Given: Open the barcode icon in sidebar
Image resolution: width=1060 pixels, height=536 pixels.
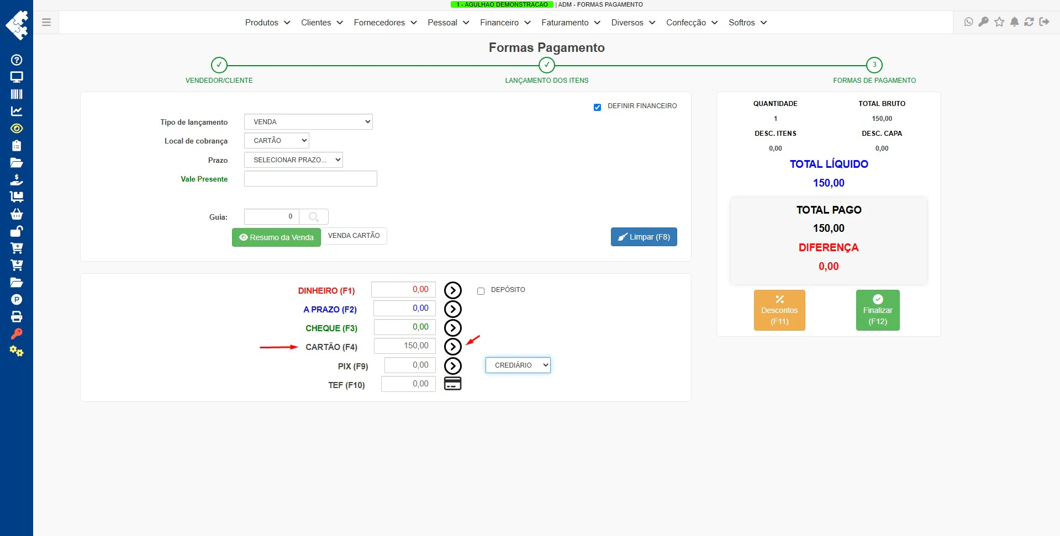Looking at the screenshot, I should point(17,94).
